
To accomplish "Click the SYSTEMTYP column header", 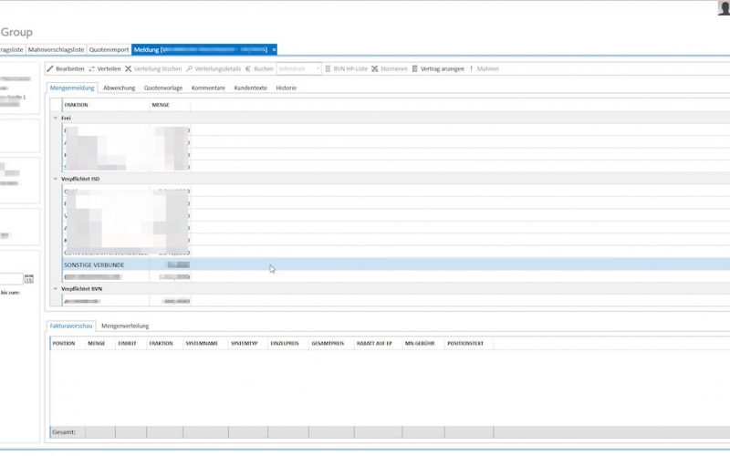I will coord(247,343).
